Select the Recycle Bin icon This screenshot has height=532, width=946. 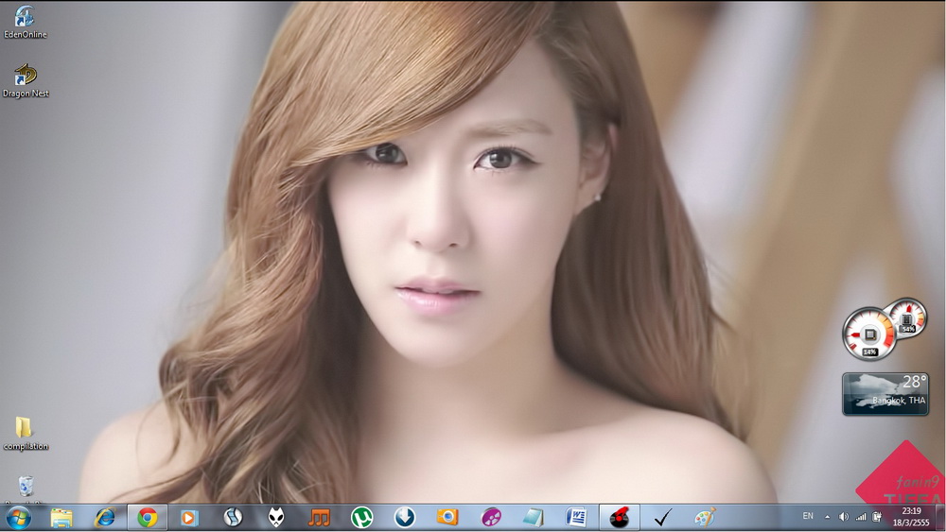(x=26, y=489)
